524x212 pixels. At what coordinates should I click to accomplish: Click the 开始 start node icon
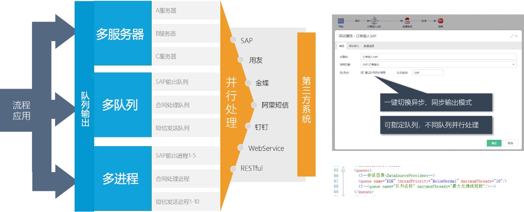click(341, 21)
